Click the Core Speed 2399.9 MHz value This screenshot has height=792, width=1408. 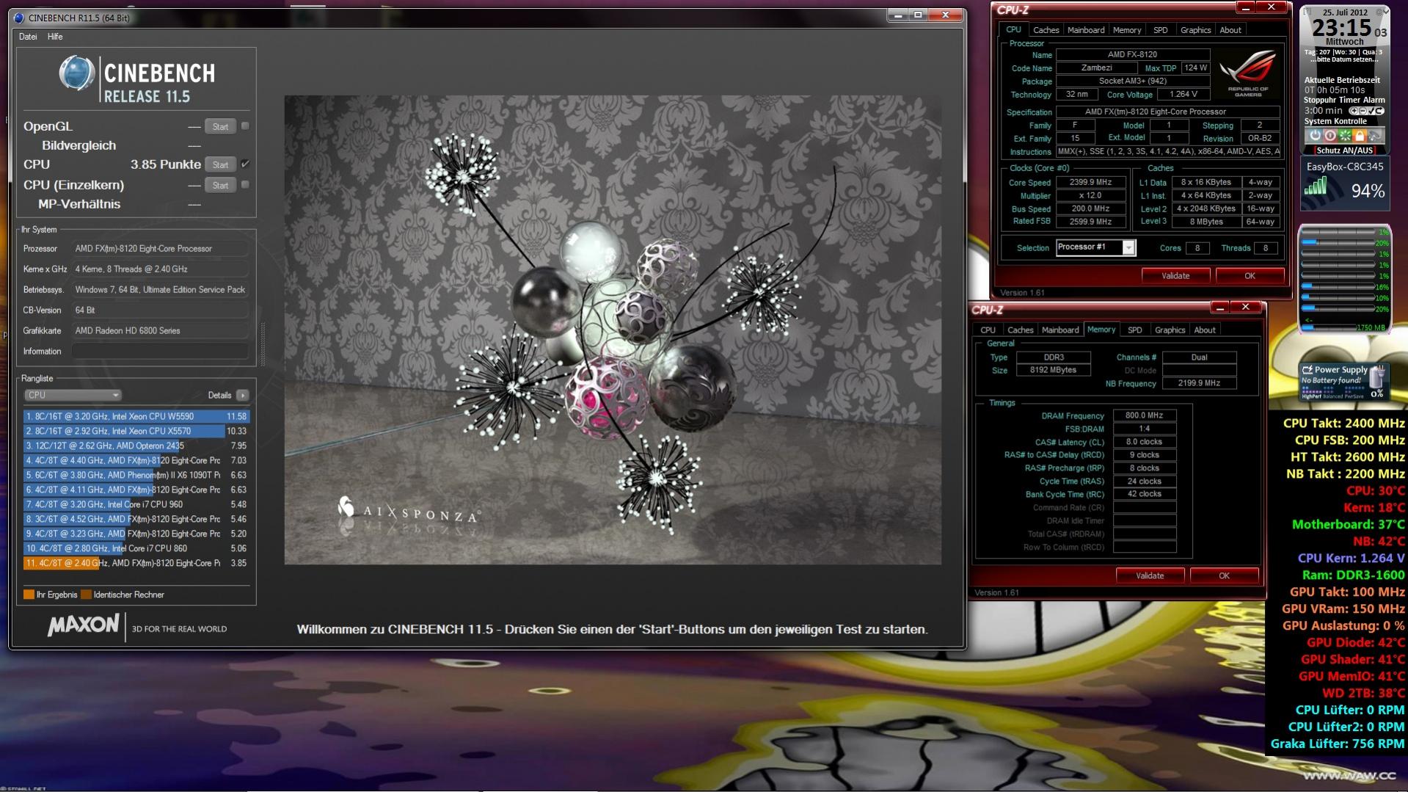click(x=1090, y=182)
